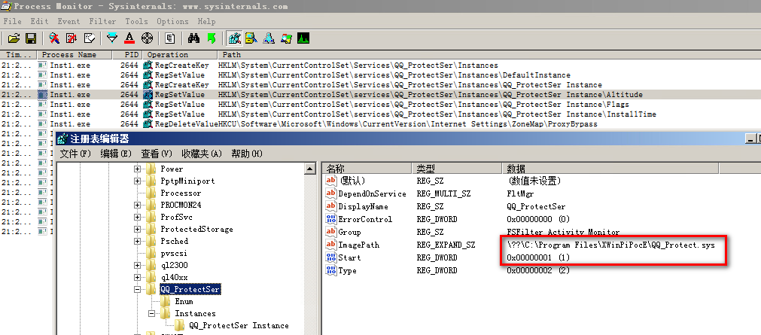The image size is (761, 335).
Task: Select the DependOnService value icon
Action: 331,193
